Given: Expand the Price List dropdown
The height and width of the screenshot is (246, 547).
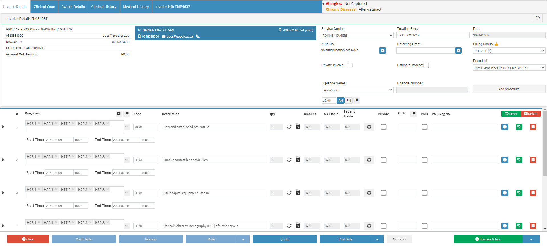Looking at the screenshot, I should (509, 68).
